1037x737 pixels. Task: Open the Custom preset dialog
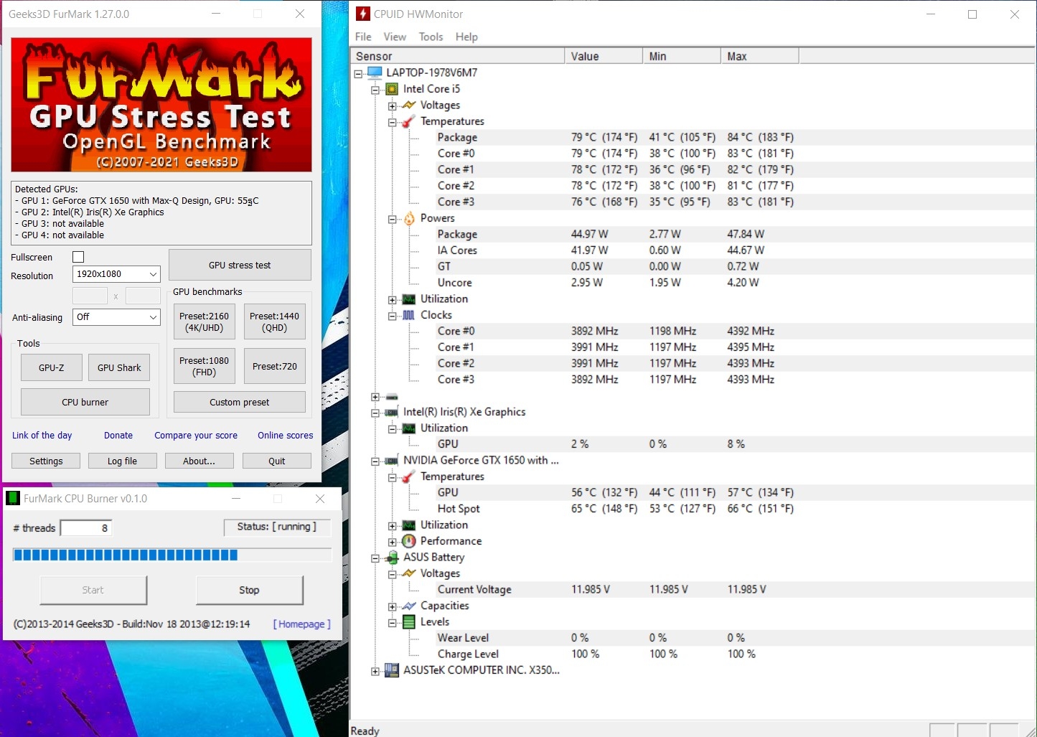240,402
